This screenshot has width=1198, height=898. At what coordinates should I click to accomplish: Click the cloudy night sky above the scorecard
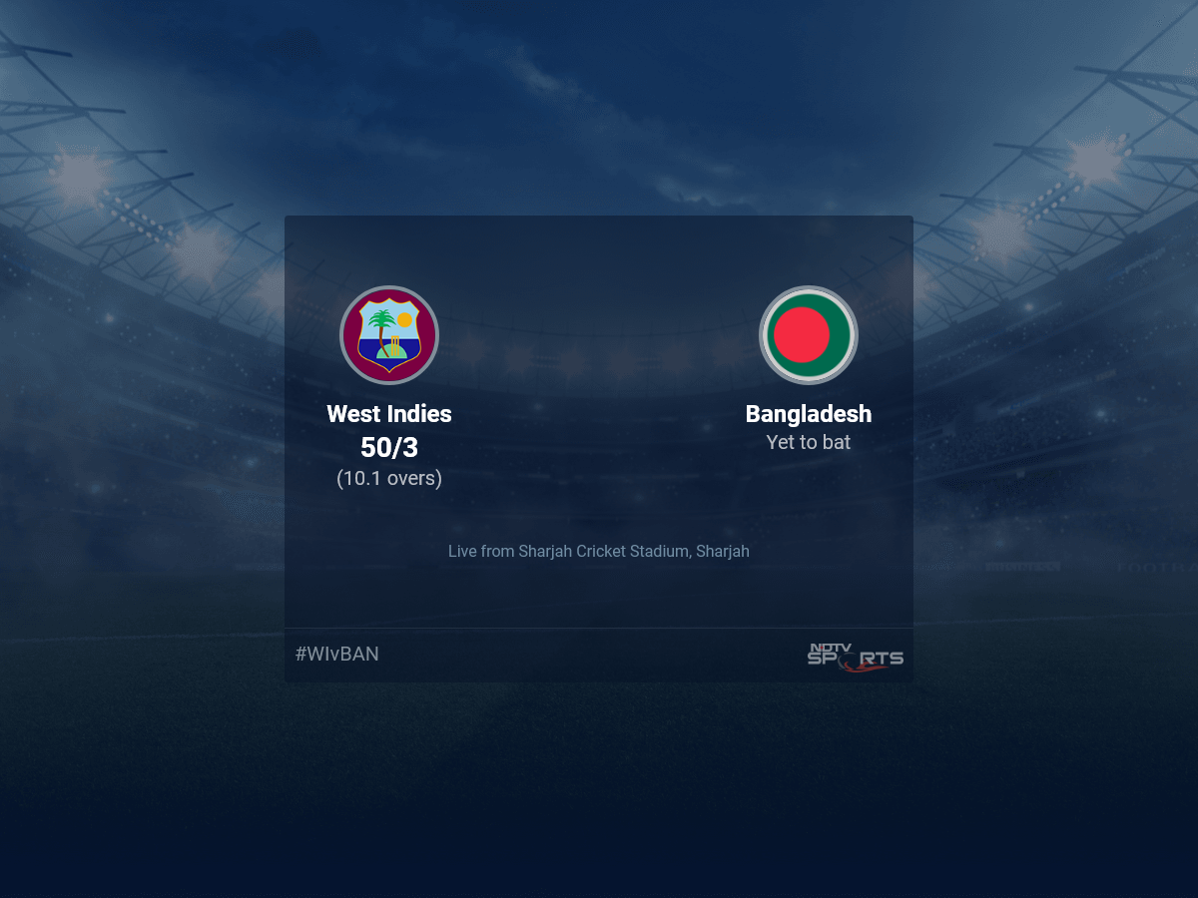coord(599,100)
